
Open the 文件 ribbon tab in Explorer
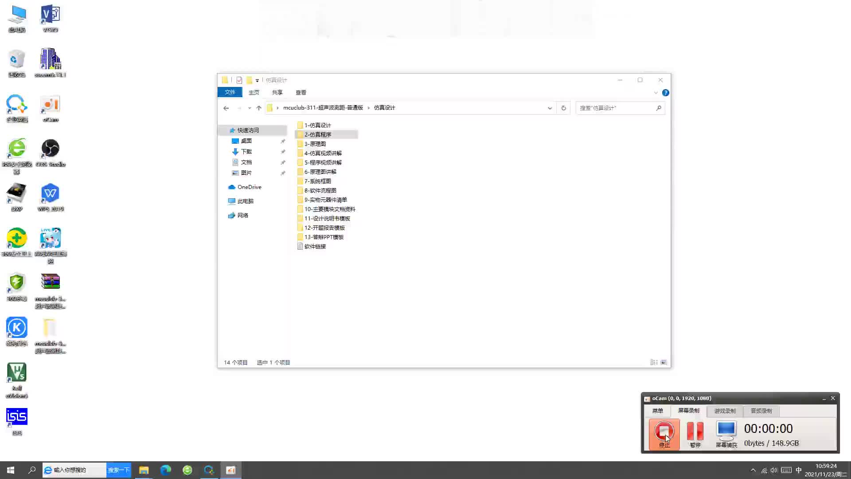tap(230, 92)
